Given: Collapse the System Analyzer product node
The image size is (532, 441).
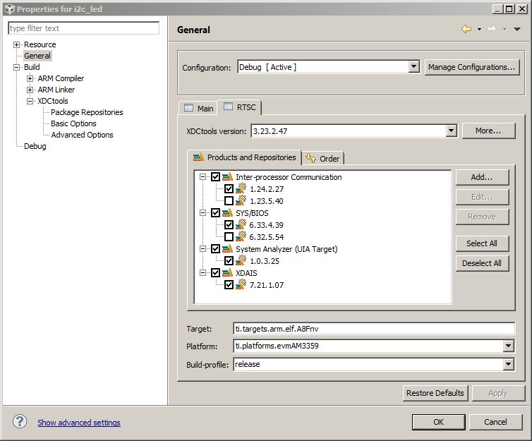Looking at the screenshot, I should (x=203, y=248).
